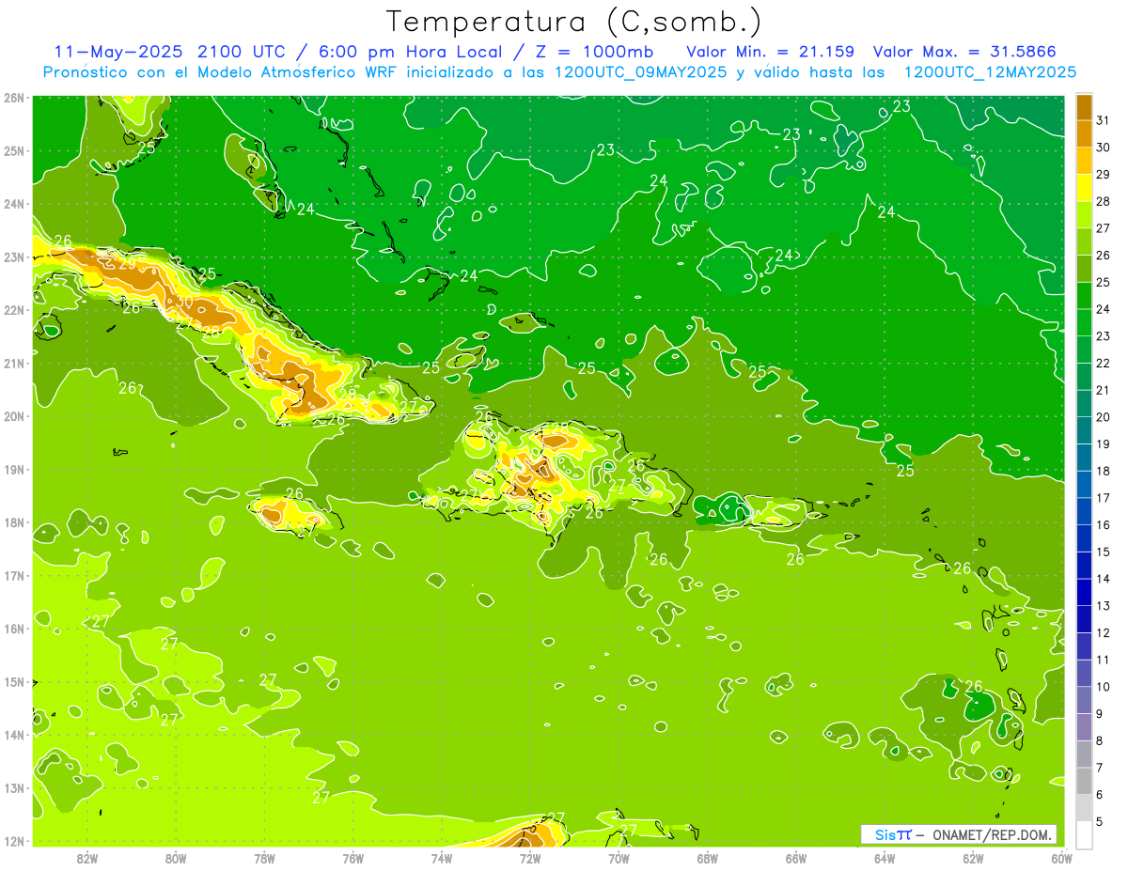Click legend scale value 28
Viewport: 1128px width, 871px height.
1104,202
